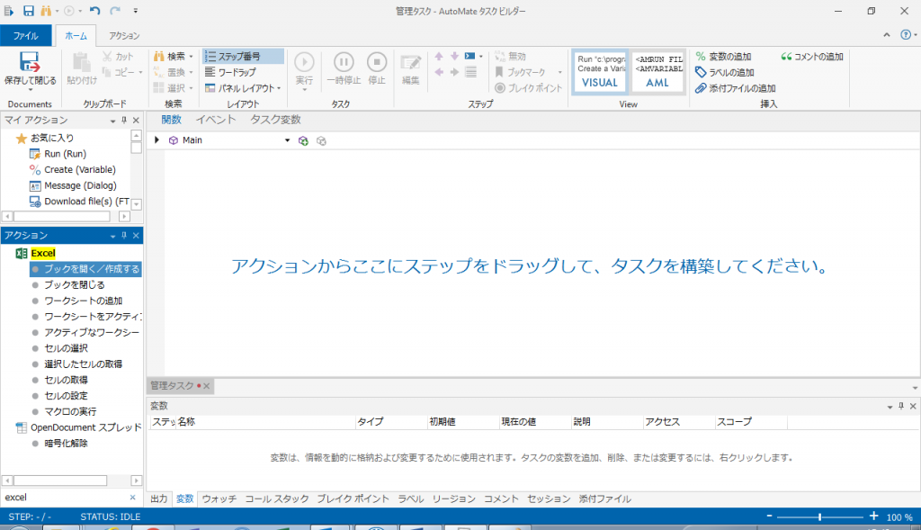Switch to VISUAL view
Image resolution: width=921 pixels, height=530 pixels.
pos(600,71)
